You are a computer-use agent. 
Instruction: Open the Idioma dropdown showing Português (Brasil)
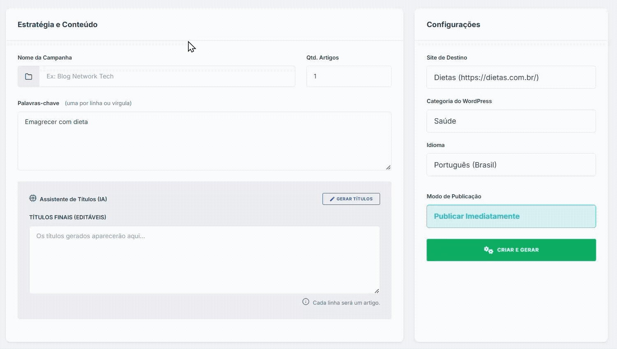click(x=511, y=165)
